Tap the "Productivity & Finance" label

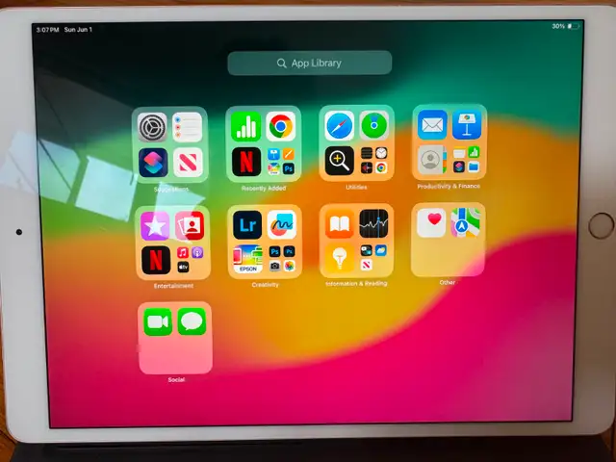point(449,186)
